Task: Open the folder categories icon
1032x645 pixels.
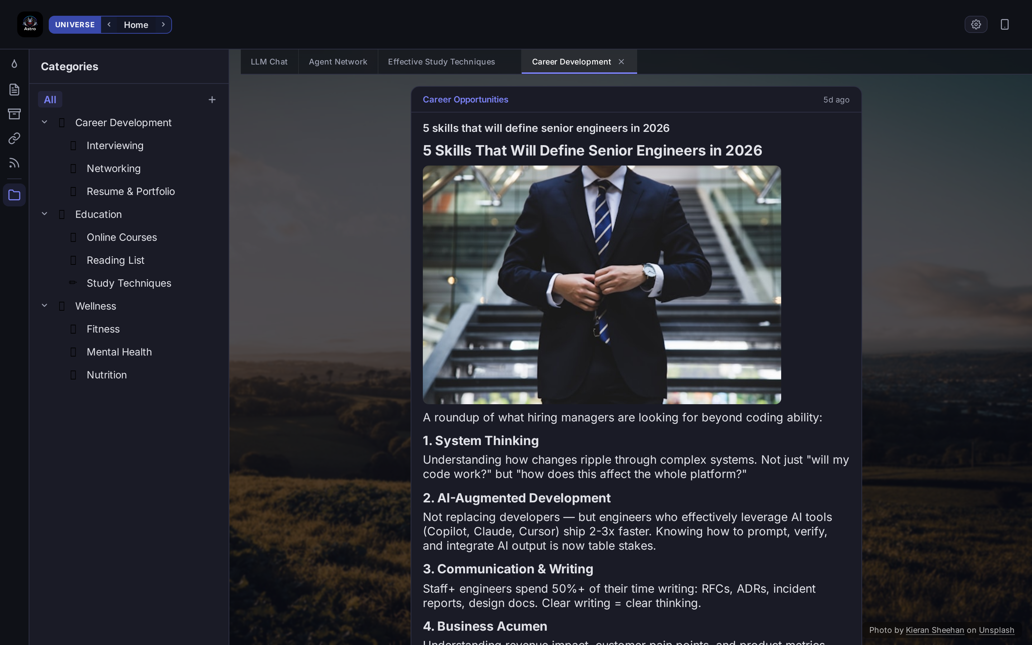Action: click(14, 195)
